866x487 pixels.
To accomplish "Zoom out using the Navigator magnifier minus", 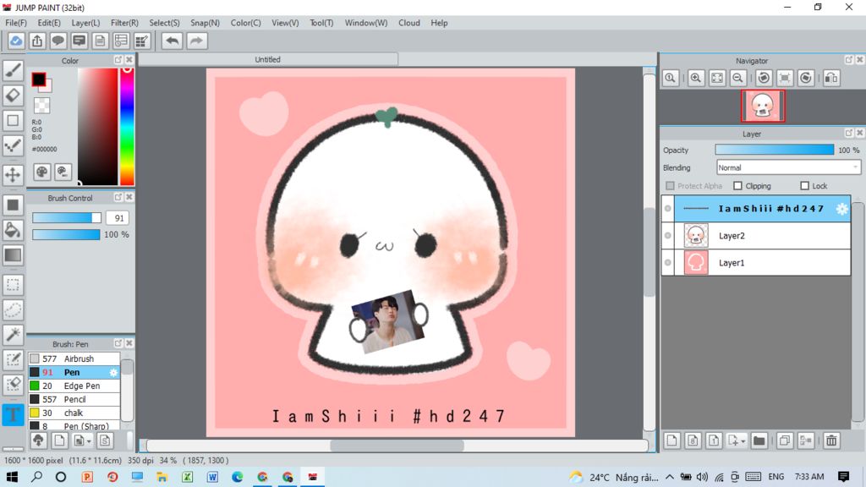I will [737, 78].
